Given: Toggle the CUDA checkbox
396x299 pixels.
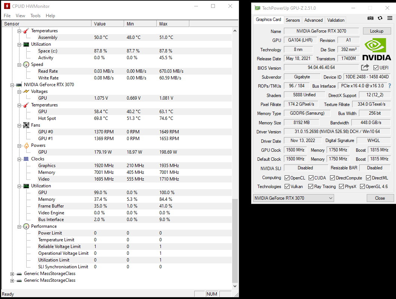Looking at the screenshot, I should 311,178.
